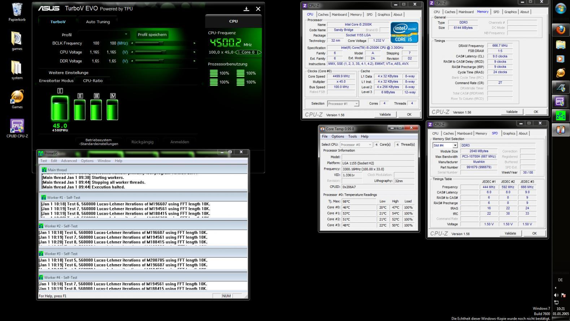Viewport: 570px width, 321px height.
Task: Click the Intel Core i5 logo
Action: [x=404, y=33]
